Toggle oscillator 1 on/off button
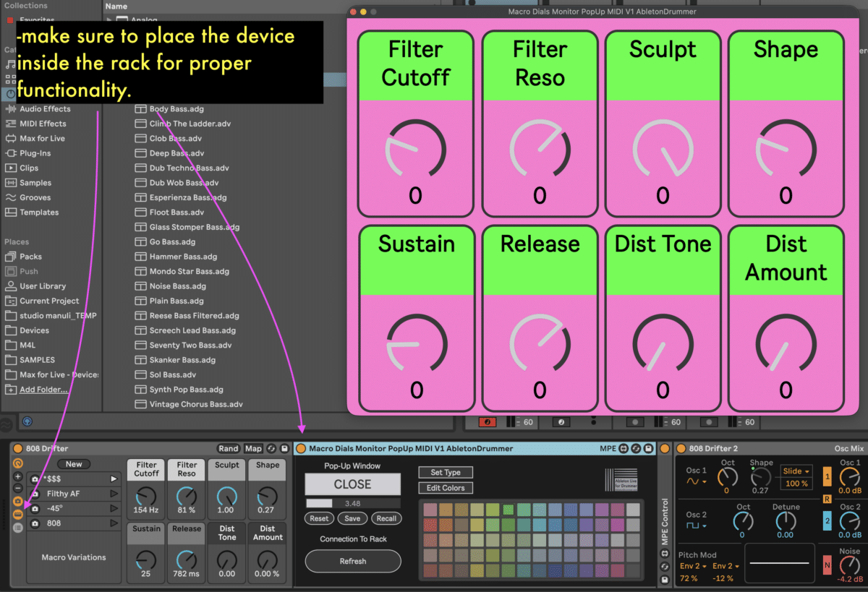 827,477
